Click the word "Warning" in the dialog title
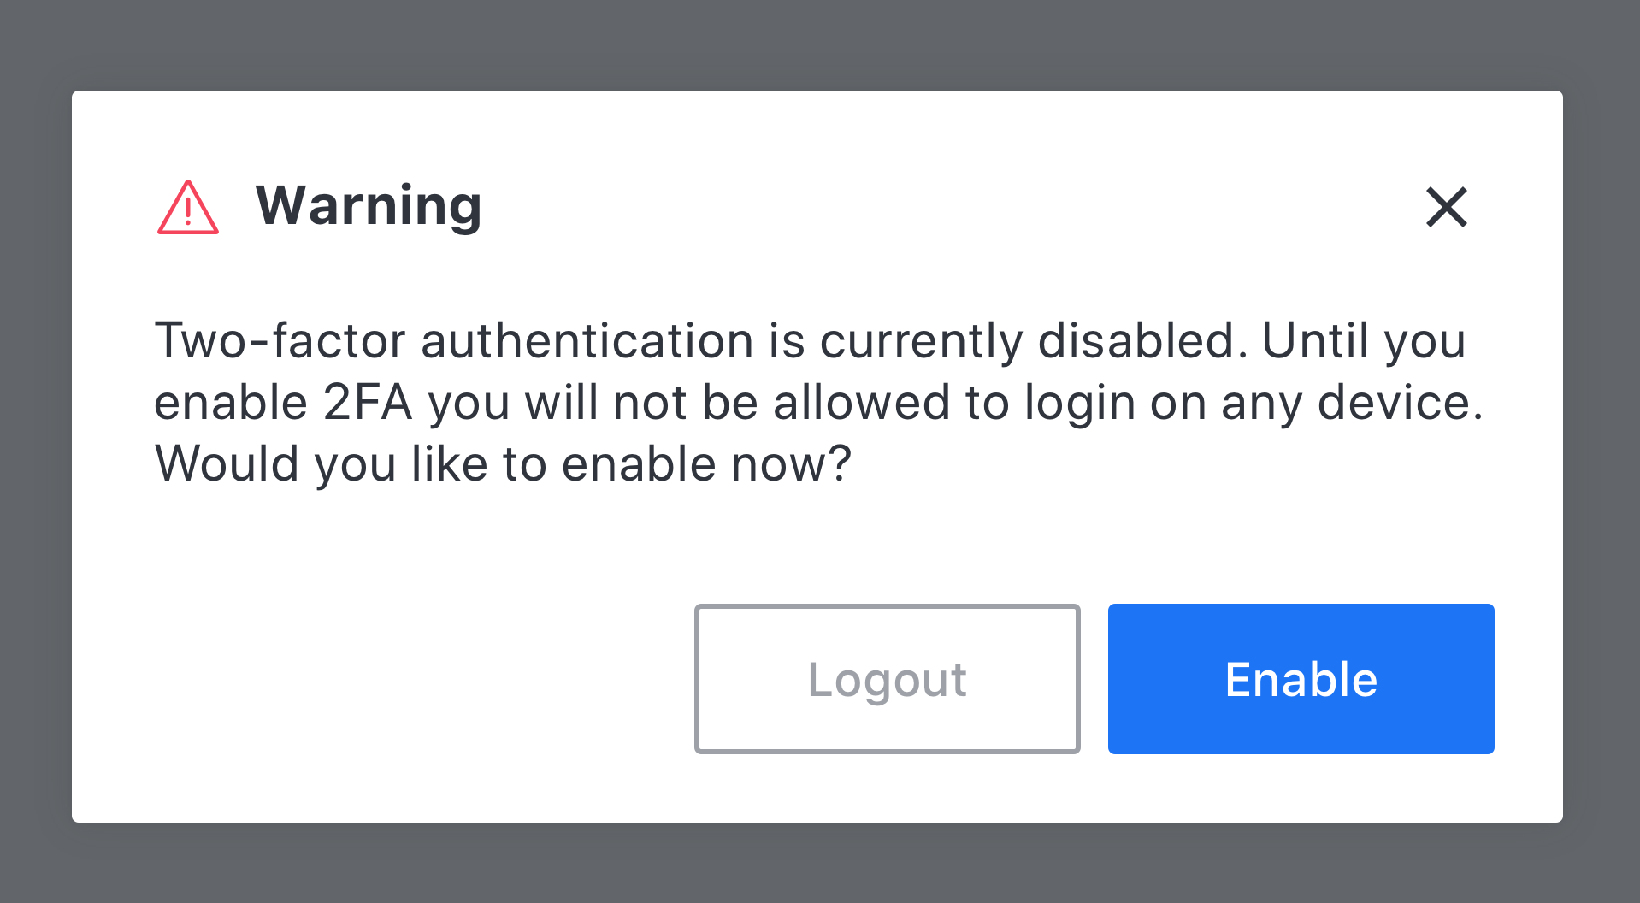The width and height of the screenshot is (1640, 903). (x=369, y=206)
